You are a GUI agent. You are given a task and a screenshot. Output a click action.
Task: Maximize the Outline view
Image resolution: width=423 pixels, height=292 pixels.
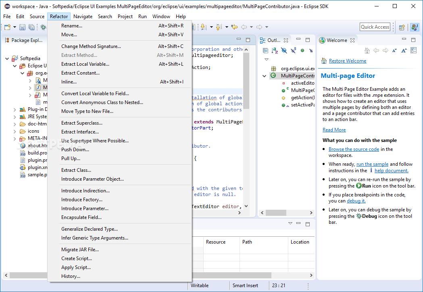308,40
